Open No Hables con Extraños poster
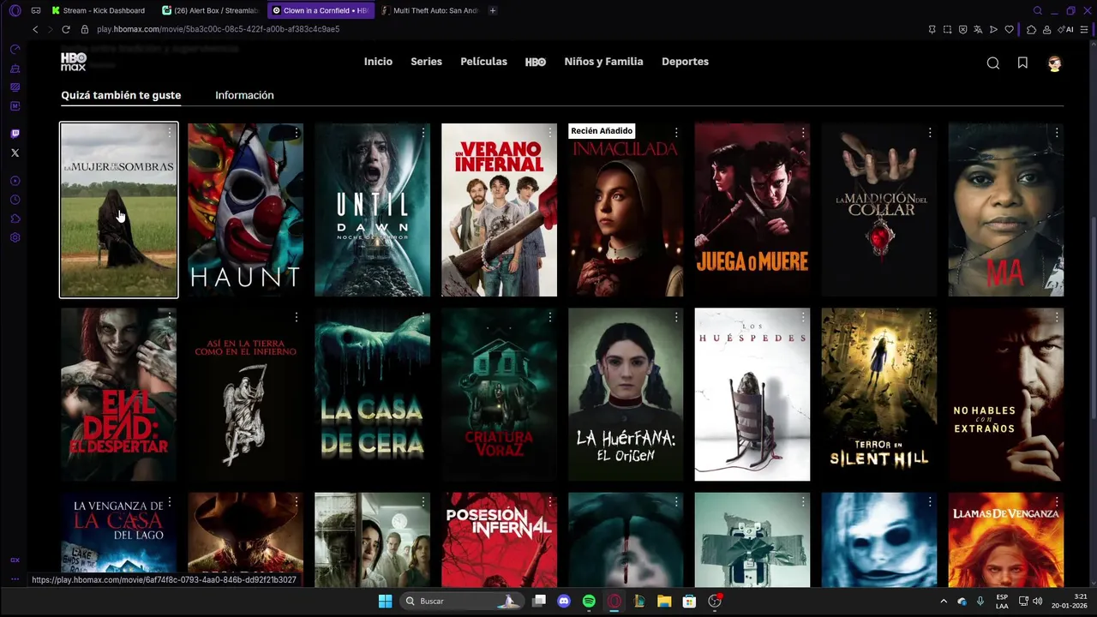The width and height of the screenshot is (1097, 617). click(x=1005, y=395)
